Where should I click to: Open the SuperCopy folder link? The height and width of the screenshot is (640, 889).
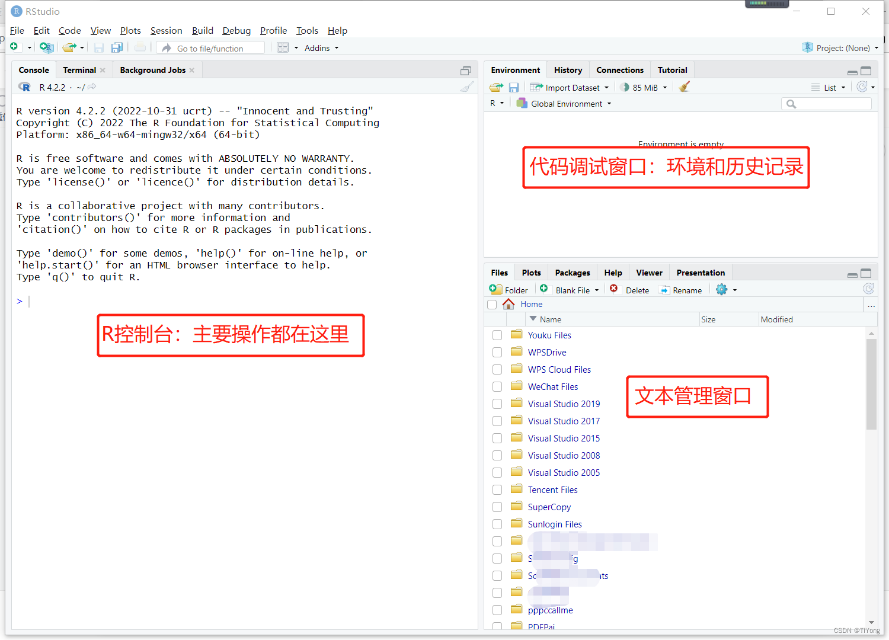[x=549, y=507]
